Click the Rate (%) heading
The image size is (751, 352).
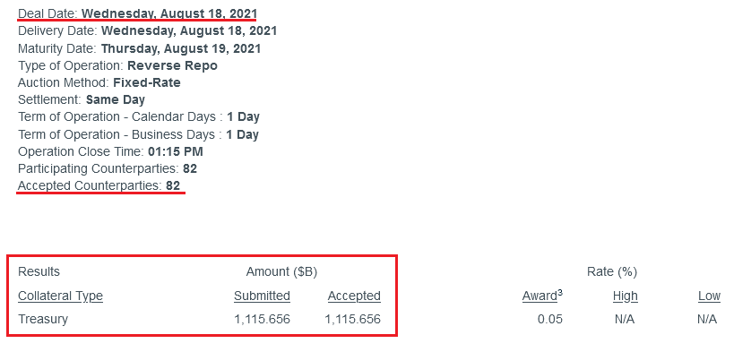point(612,272)
